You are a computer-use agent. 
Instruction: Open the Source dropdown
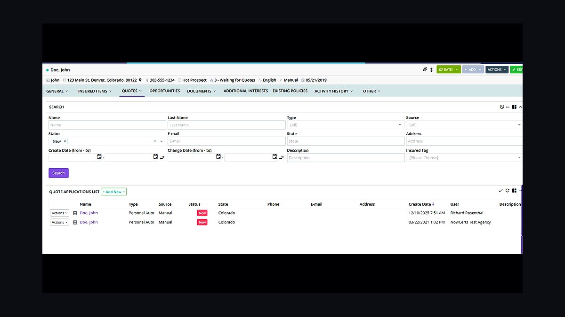pos(464,125)
